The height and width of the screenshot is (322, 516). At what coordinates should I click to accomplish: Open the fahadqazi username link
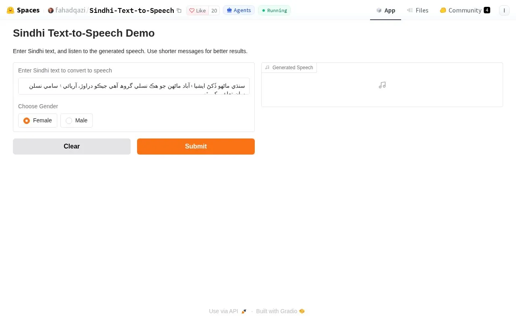click(70, 10)
